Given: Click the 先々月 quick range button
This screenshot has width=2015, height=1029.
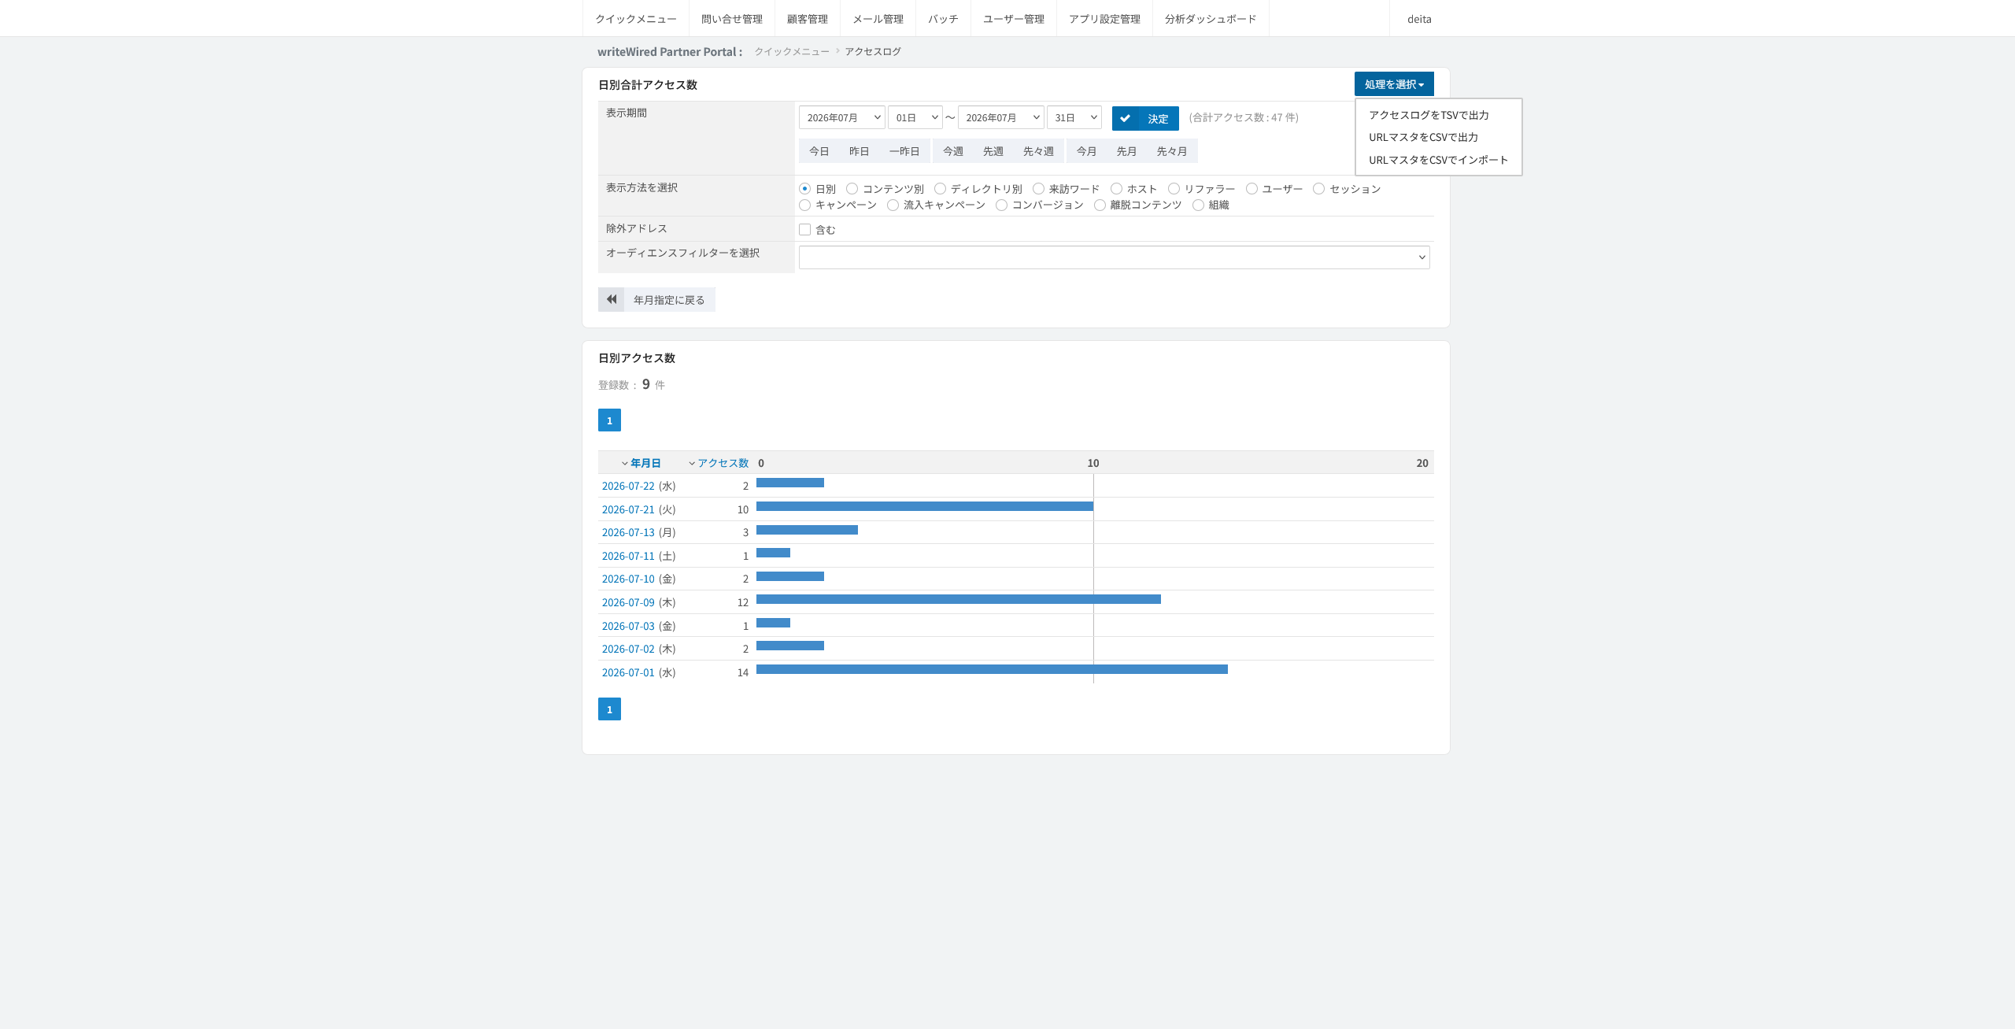Looking at the screenshot, I should click(x=1172, y=151).
